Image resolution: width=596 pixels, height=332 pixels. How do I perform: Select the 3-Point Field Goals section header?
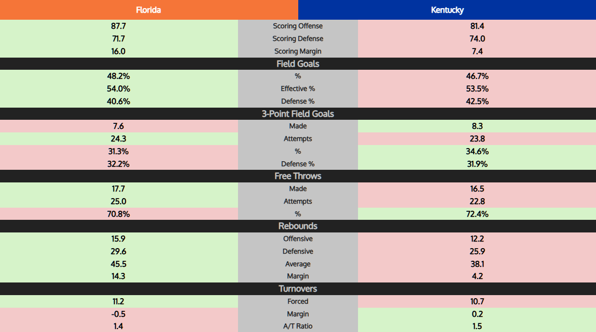(x=298, y=114)
